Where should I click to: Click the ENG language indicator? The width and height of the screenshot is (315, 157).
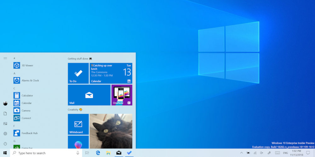tap(285, 153)
